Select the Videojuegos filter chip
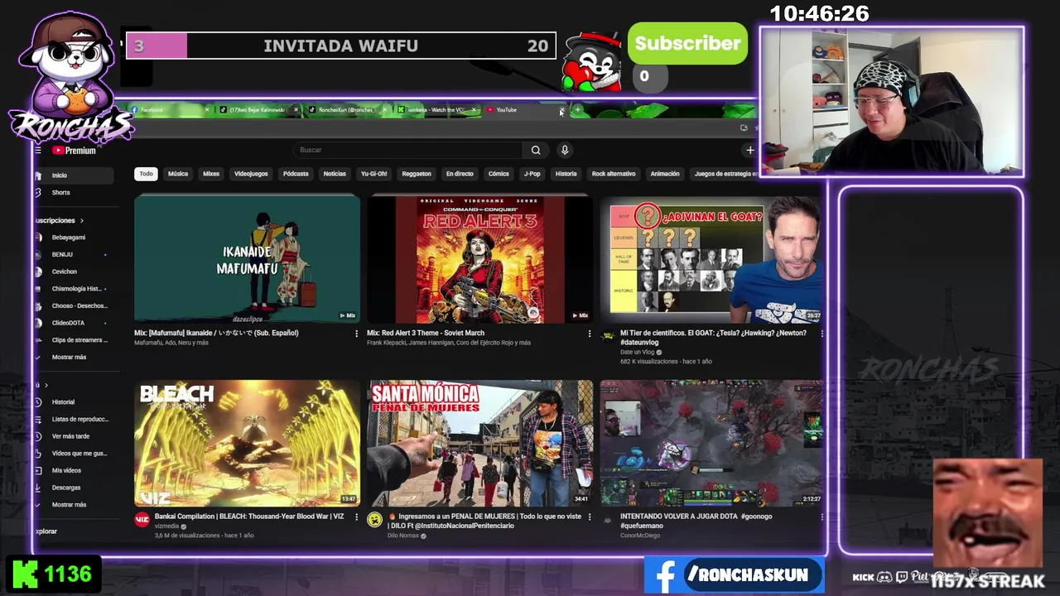The width and height of the screenshot is (1060, 596). 251,174
